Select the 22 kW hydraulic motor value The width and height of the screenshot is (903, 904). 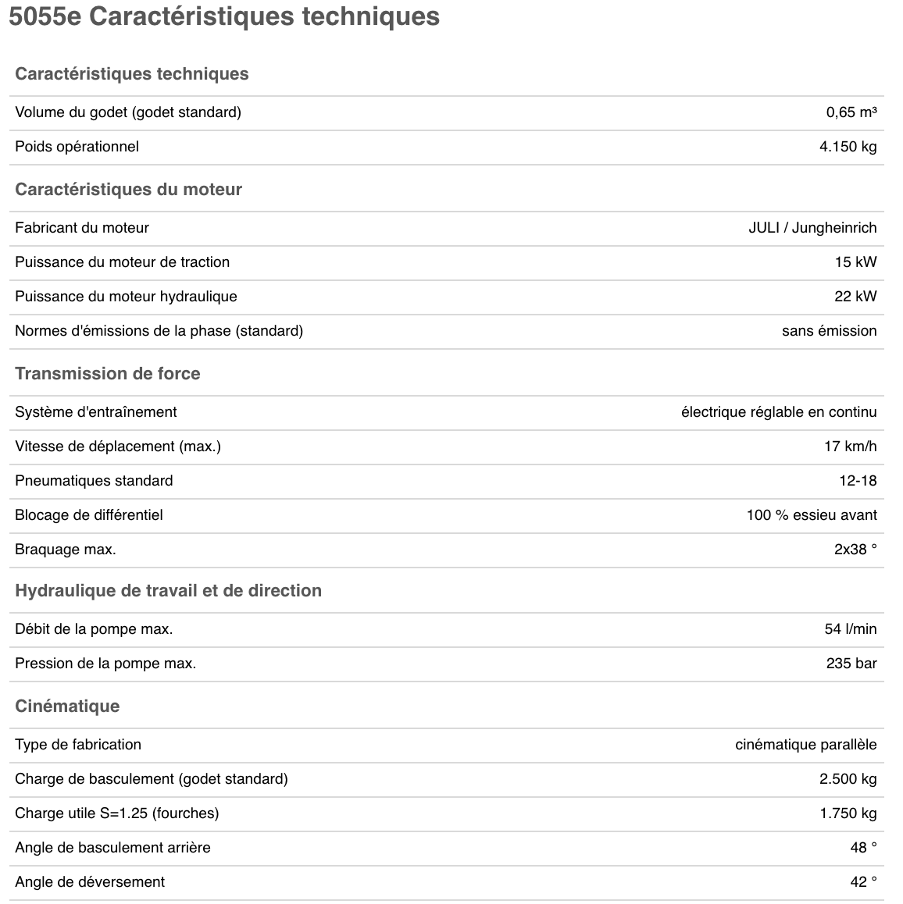[855, 297]
